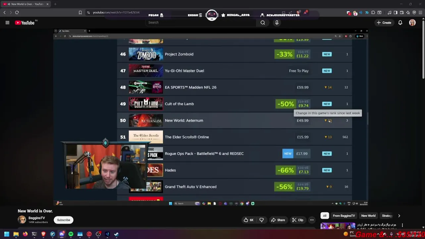Close the 'New World is Over' tab
The width and height of the screenshot is (425, 239).
pyautogui.click(x=47, y=4)
